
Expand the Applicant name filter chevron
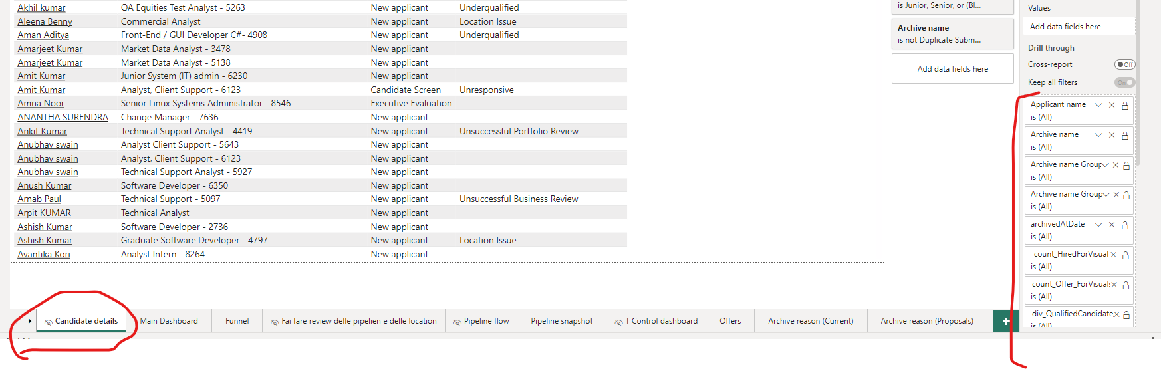tap(1098, 105)
